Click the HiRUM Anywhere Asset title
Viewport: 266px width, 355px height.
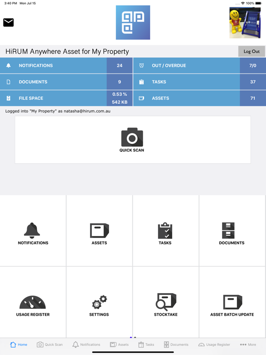point(67,51)
